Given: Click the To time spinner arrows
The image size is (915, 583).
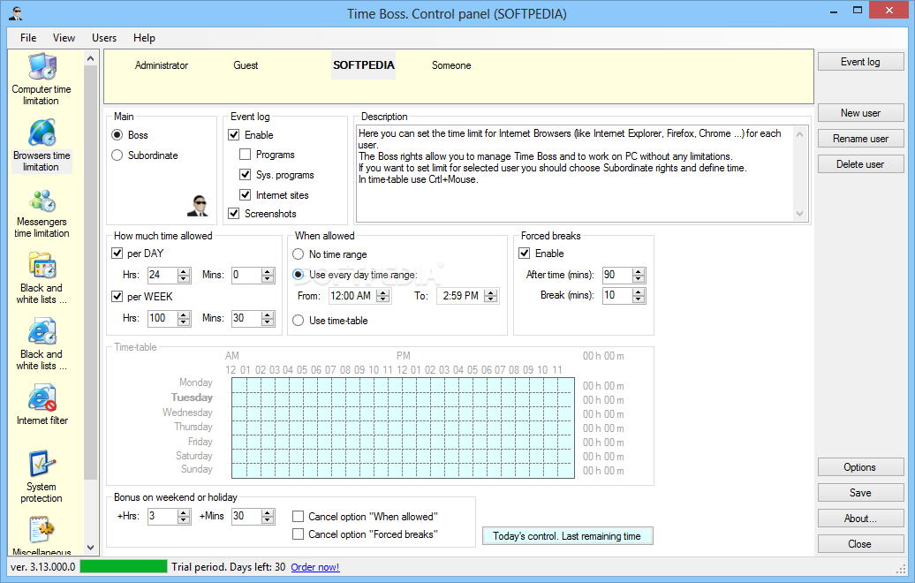Looking at the screenshot, I should (491, 296).
